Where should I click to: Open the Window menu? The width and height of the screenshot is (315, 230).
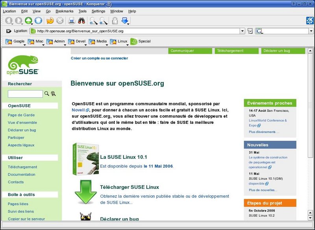coord(117,11)
